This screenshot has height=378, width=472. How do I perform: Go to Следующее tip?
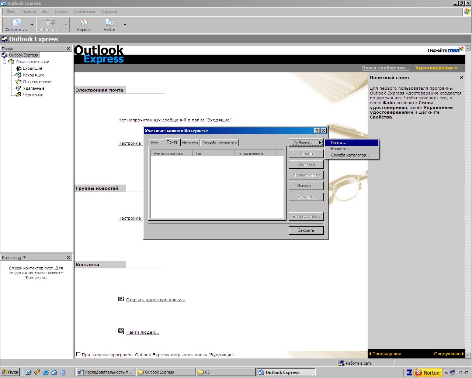(x=449, y=354)
